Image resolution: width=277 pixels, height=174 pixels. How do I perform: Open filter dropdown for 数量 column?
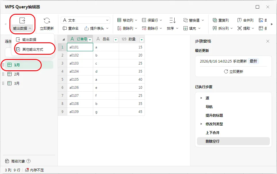(x=142, y=40)
